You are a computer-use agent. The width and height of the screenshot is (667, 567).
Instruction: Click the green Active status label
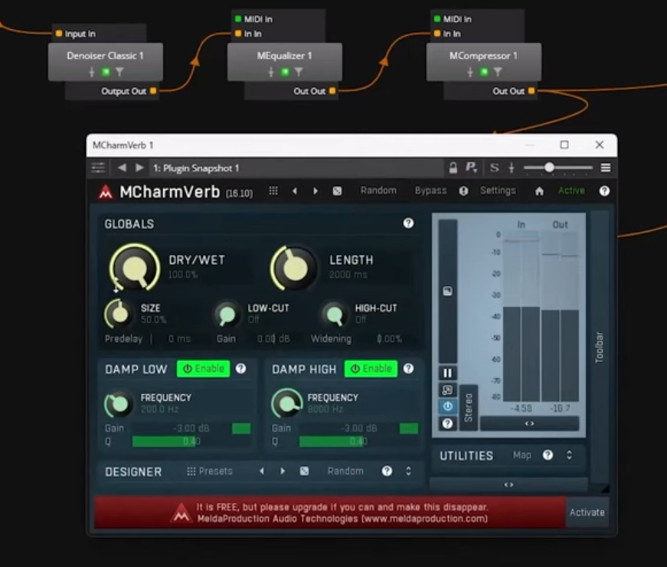(x=571, y=191)
